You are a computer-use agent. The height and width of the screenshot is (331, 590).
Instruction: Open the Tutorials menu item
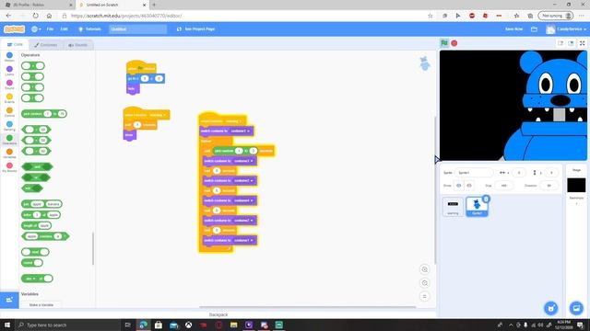[x=89, y=29]
